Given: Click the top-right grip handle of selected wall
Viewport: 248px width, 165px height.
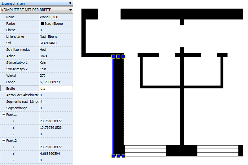Looking at the screenshot, I should point(124,56).
